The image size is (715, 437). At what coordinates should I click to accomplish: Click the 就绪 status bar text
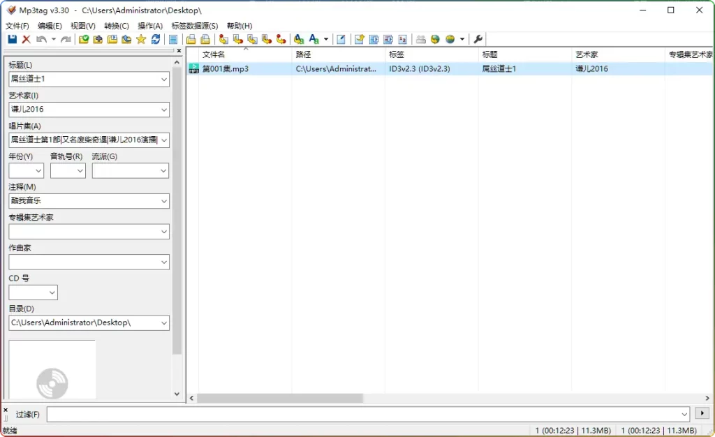tap(10, 431)
